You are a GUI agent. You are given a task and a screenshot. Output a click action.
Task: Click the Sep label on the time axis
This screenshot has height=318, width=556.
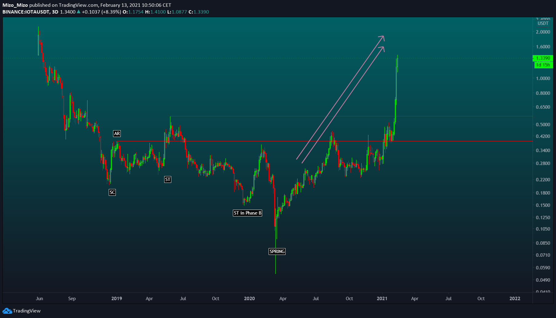[72, 299]
